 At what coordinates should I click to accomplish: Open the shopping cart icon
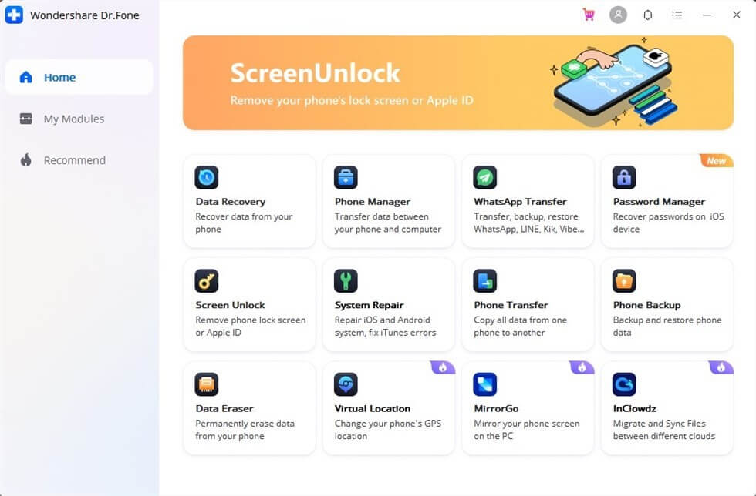pos(589,15)
